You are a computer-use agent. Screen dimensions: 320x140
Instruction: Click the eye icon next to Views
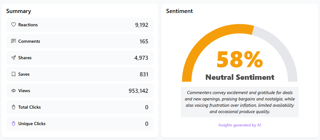point(13,91)
